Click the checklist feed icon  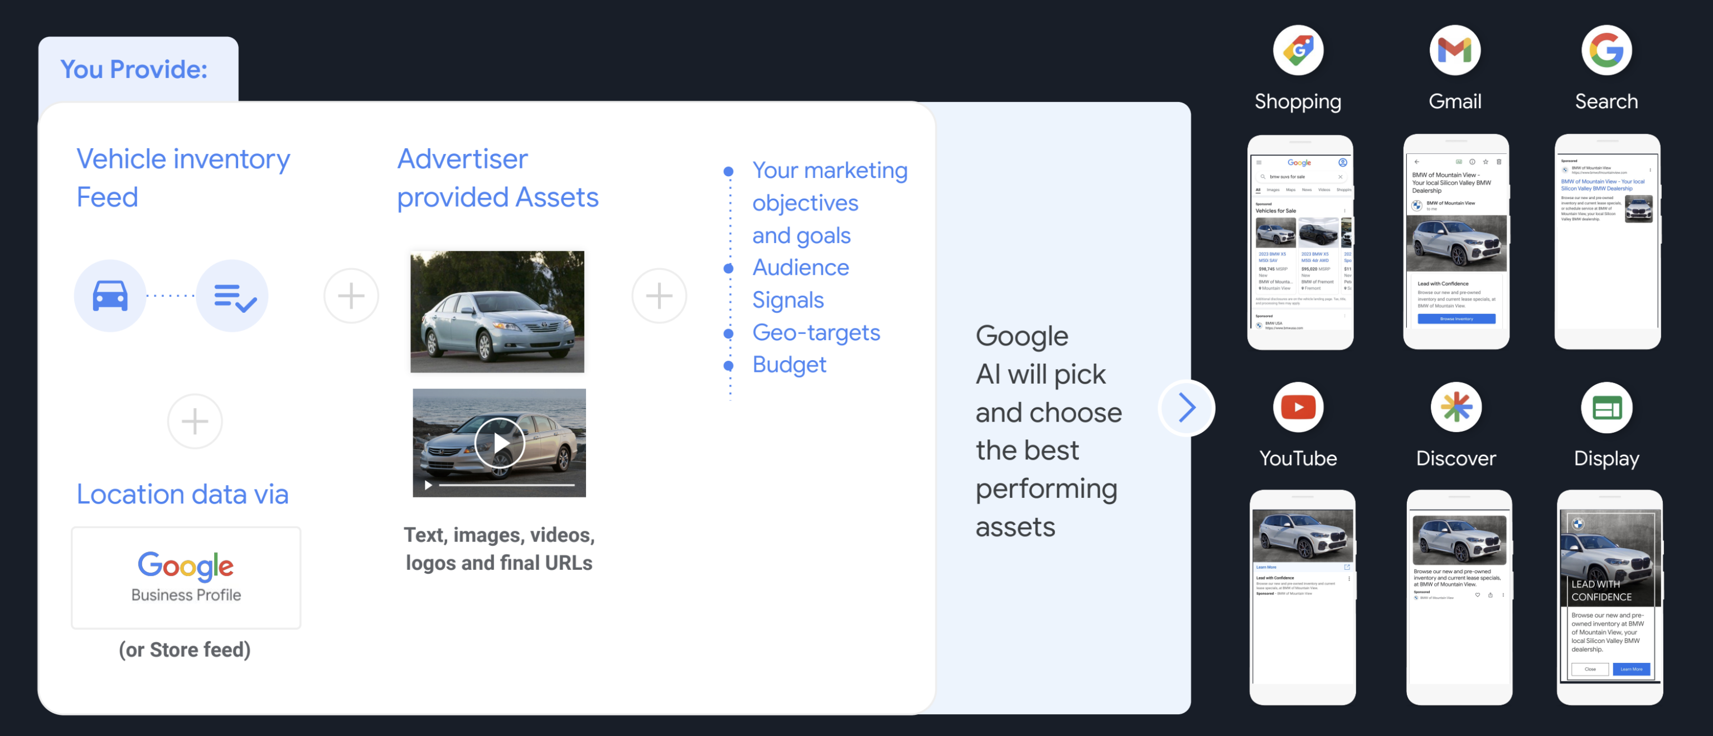233,295
